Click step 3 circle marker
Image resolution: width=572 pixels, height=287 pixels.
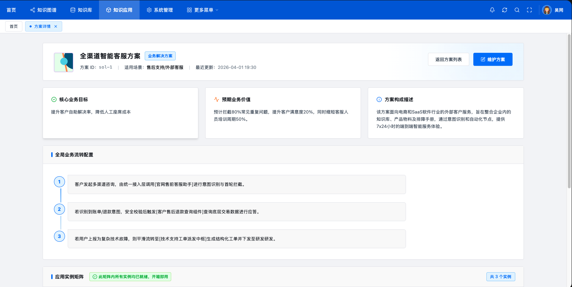pyautogui.click(x=59, y=236)
